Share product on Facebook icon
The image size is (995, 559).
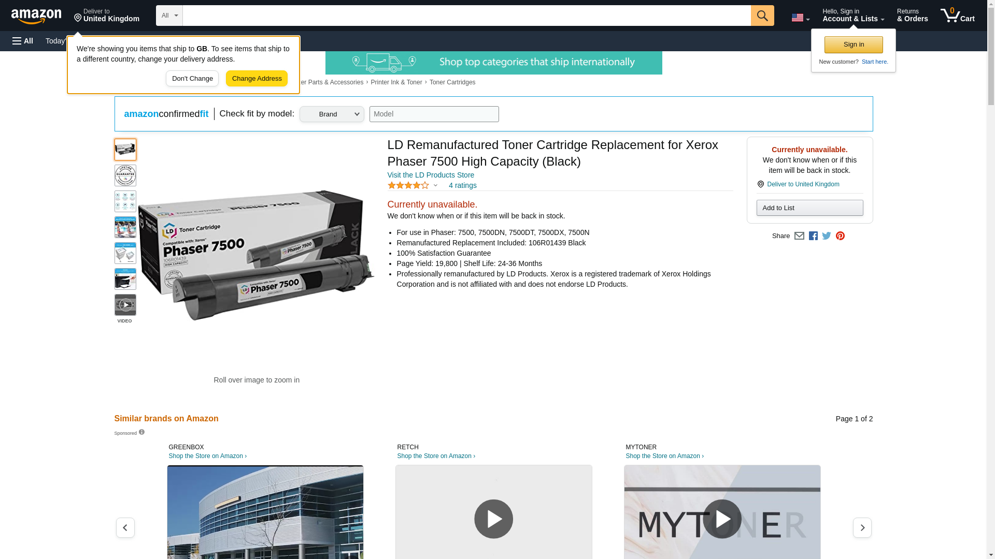pyautogui.click(x=813, y=236)
